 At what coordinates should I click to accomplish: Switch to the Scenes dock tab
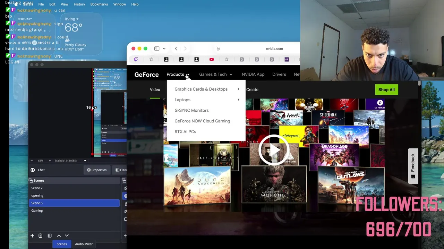click(x=62, y=244)
